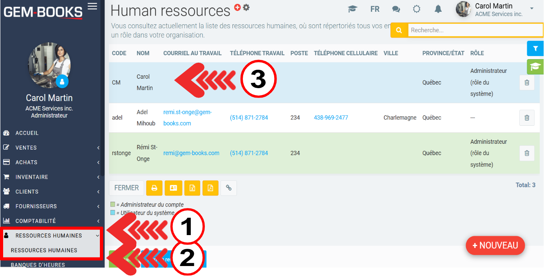Open the remi@gem-books.com email link
The height and width of the screenshot is (277, 544).
pos(191,153)
